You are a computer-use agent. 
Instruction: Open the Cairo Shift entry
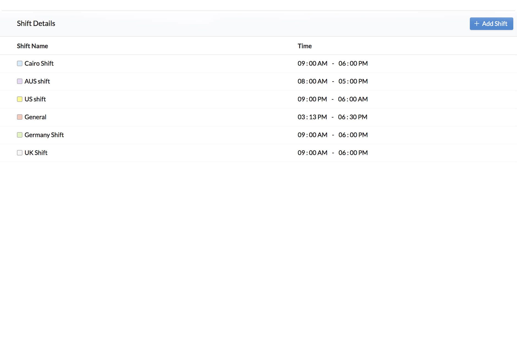[39, 64]
